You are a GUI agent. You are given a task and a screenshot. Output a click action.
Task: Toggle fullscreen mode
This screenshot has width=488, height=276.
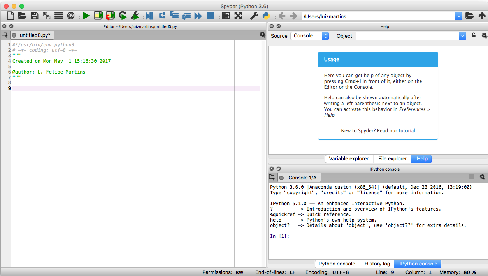click(x=238, y=16)
